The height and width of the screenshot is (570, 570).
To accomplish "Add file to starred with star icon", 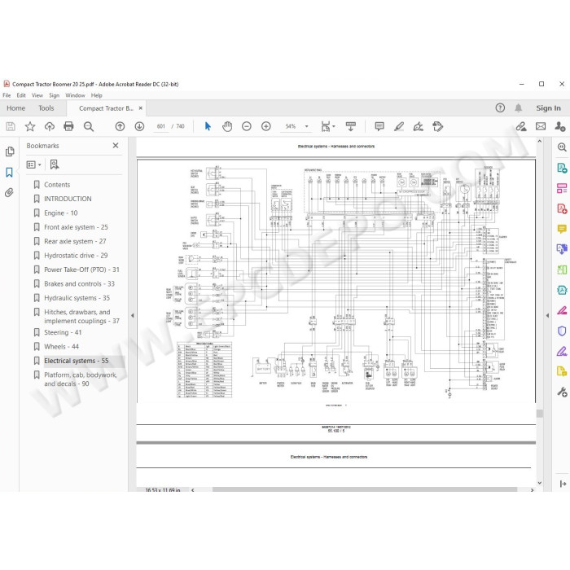I will [30, 126].
